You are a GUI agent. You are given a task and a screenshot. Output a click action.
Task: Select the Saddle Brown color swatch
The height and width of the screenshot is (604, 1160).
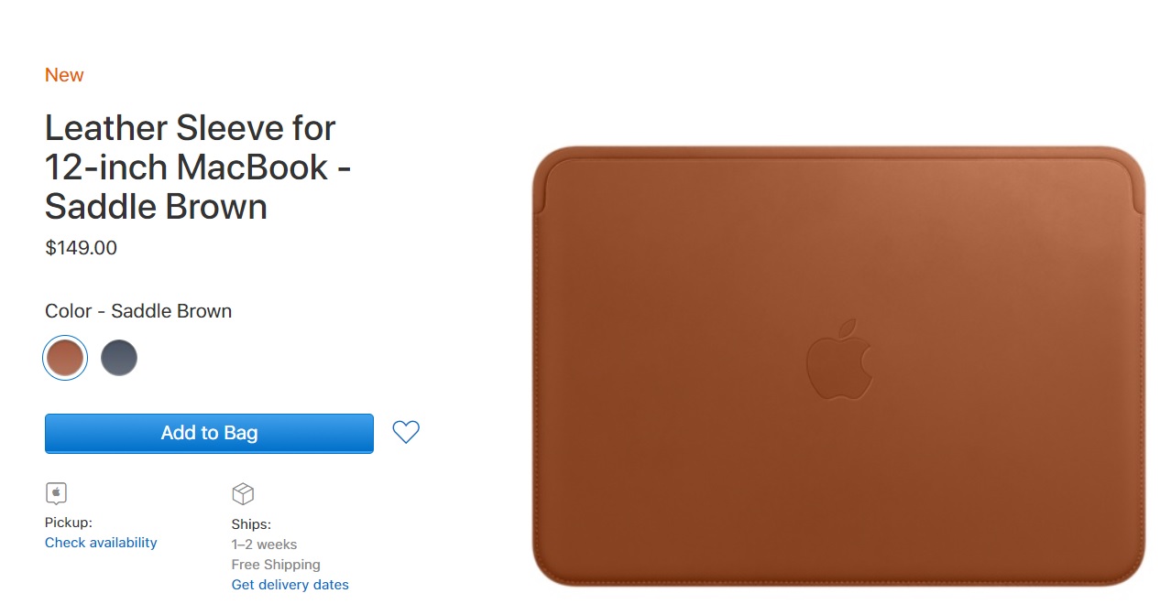[65, 358]
